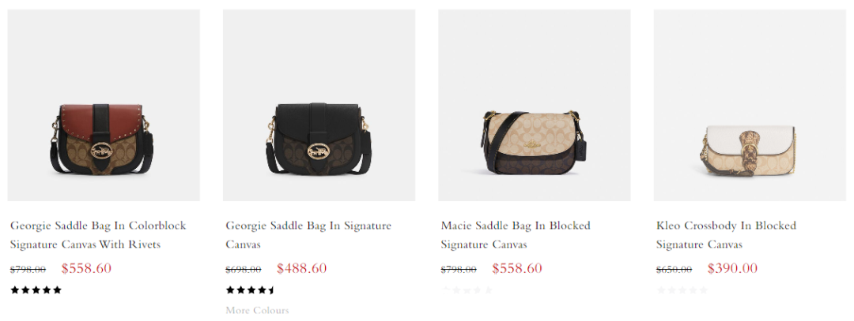Open the black Georgie Saddle Bag image

[319, 106]
